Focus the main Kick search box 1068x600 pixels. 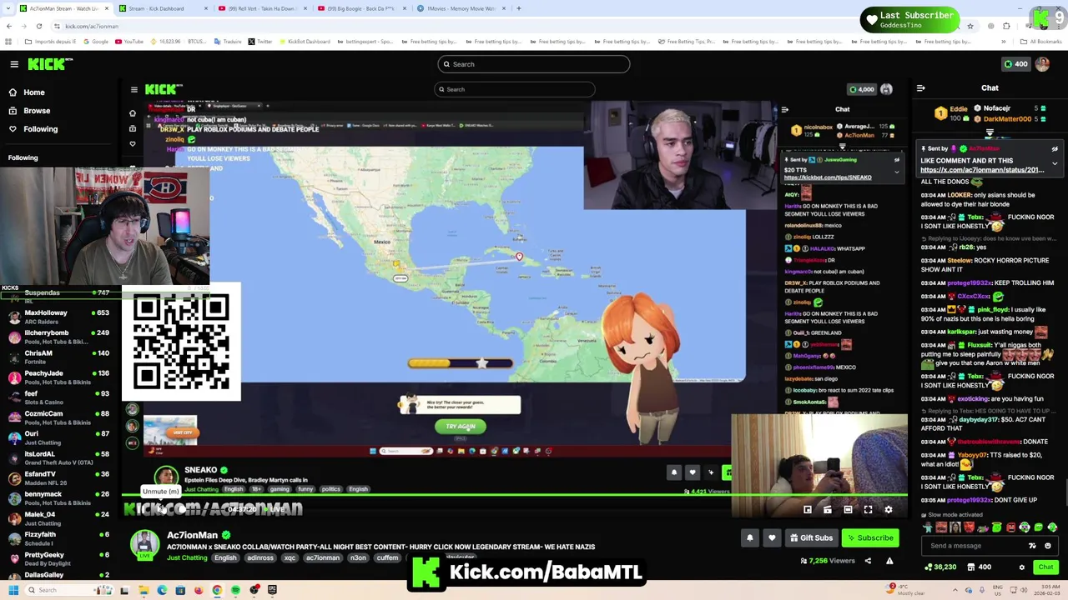click(534, 64)
